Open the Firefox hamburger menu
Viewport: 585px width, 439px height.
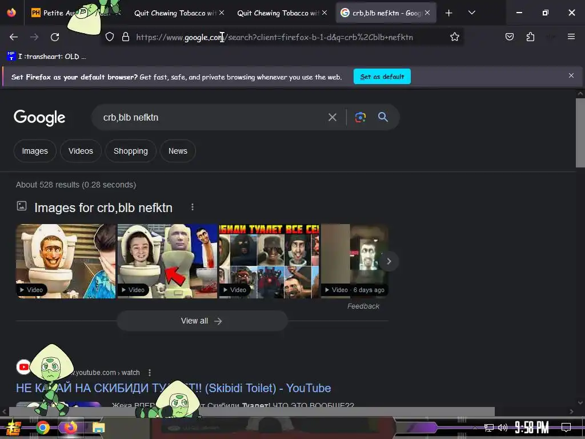[571, 37]
